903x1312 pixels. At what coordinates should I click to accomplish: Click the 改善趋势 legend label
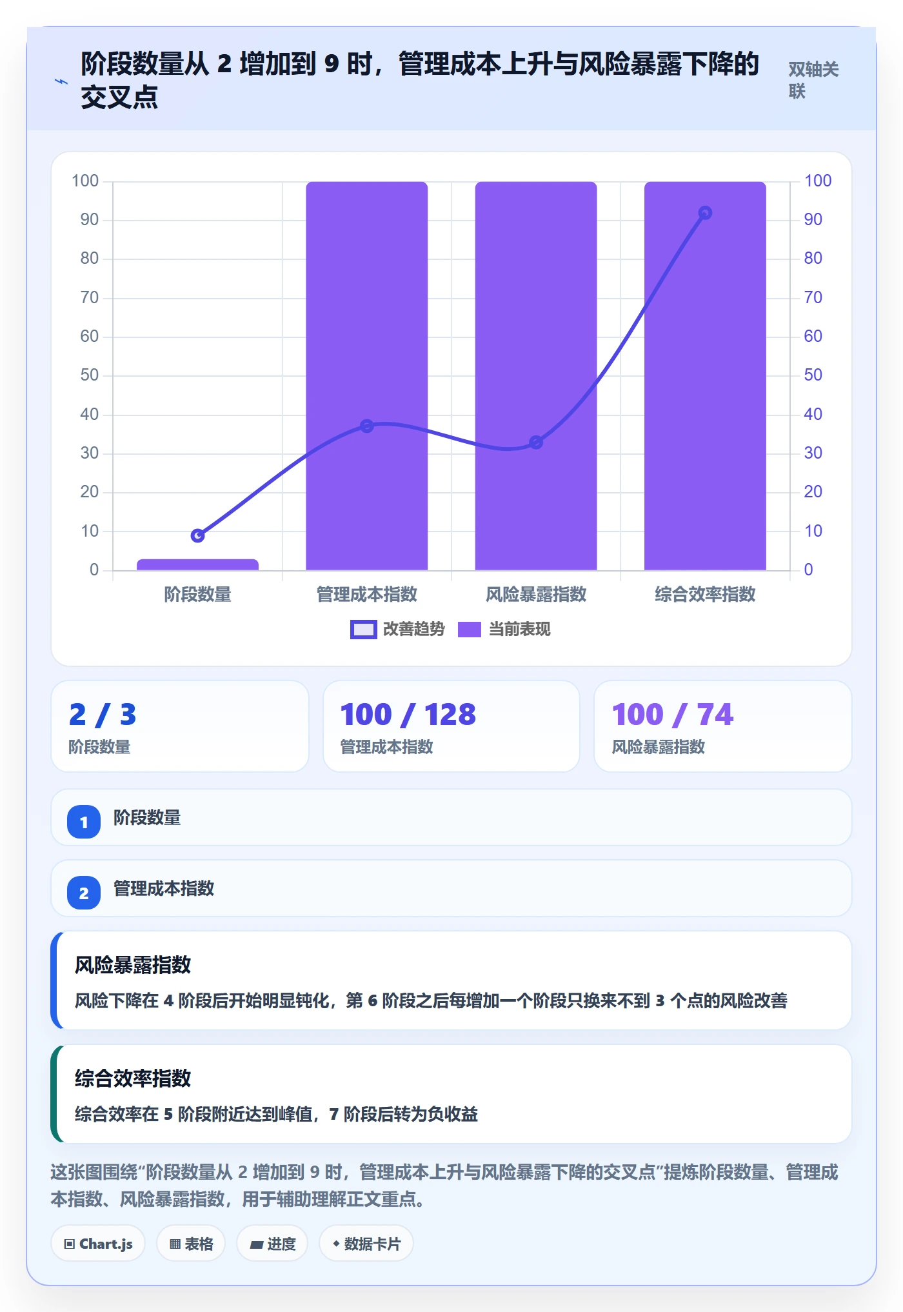[x=414, y=630]
